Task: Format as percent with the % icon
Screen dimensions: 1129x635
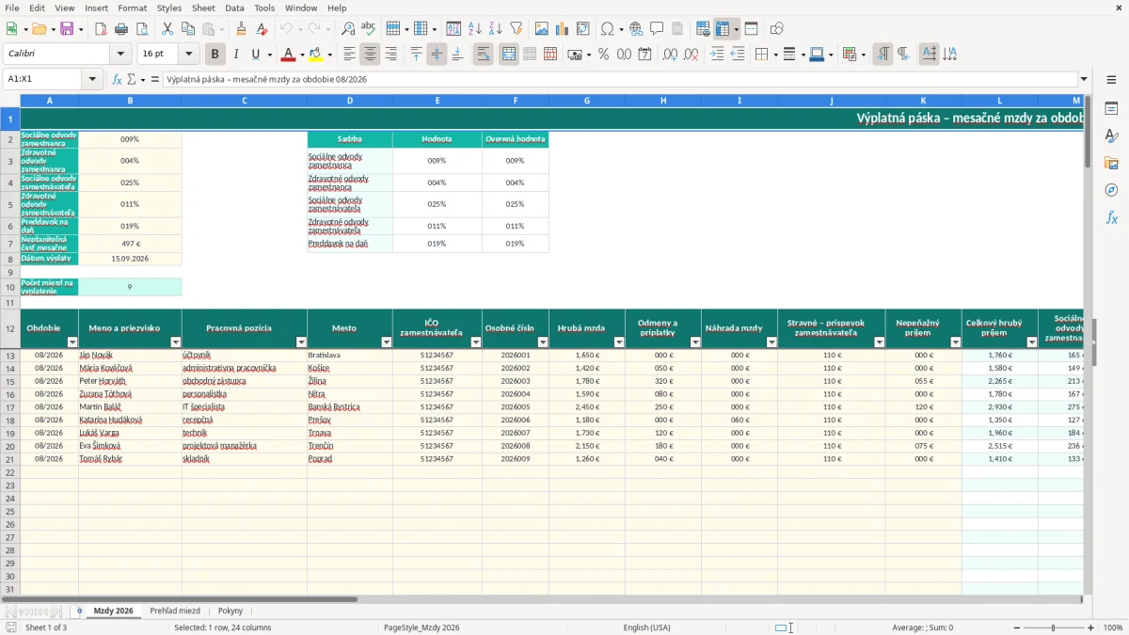Action: coord(603,55)
